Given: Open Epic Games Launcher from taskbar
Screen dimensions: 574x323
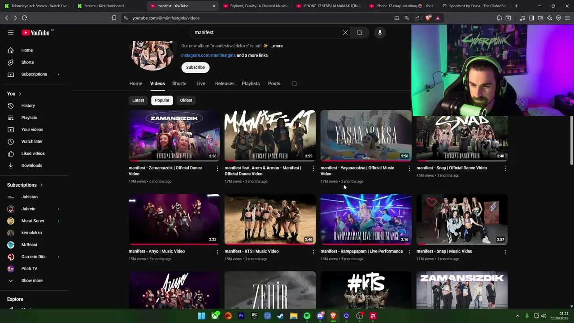Looking at the screenshot, I should [x=254, y=316].
